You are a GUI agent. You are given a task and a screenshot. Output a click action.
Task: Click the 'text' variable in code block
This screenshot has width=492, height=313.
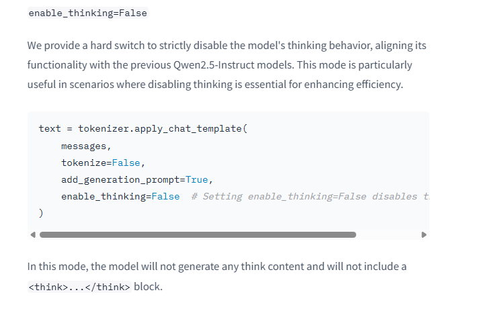click(50, 128)
